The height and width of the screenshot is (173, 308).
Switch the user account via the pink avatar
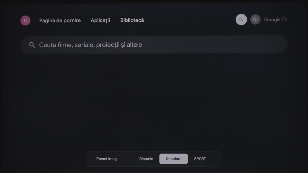pyautogui.click(x=25, y=21)
